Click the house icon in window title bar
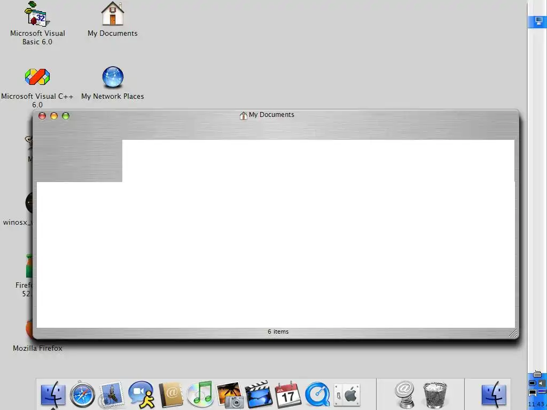This screenshot has width=547, height=410. tap(244, 115)
